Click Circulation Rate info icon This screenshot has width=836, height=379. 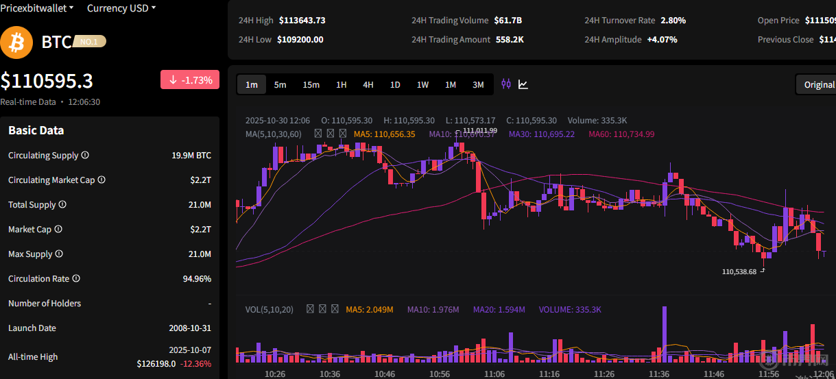[76, 279]
